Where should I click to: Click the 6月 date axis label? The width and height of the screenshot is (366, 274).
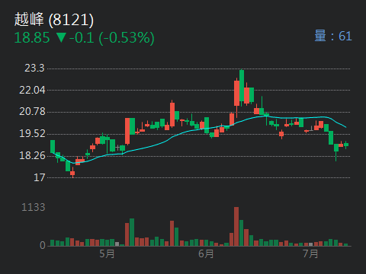(206, 253)
